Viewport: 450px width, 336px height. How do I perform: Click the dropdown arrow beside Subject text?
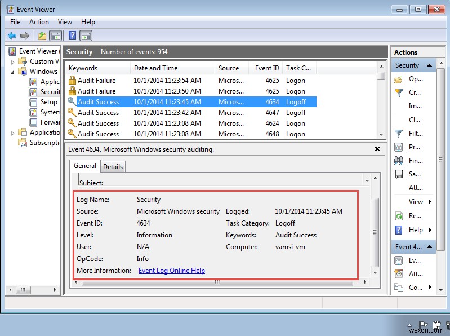(367, 180)
